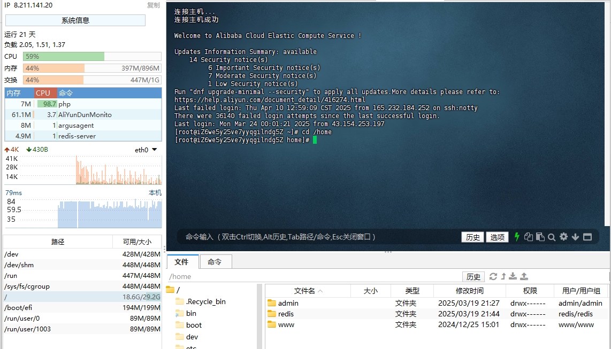Switch to the 命令 tab
The width and height of the screenshot is (611, 349).
(215, 262)
